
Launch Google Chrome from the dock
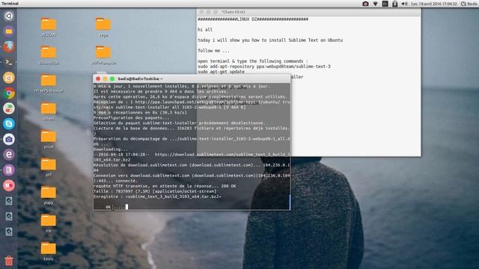tap(8, 93)
